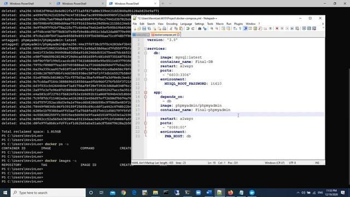Click the Copy toolbar icon
350x197 pixels.
[176, 28]
